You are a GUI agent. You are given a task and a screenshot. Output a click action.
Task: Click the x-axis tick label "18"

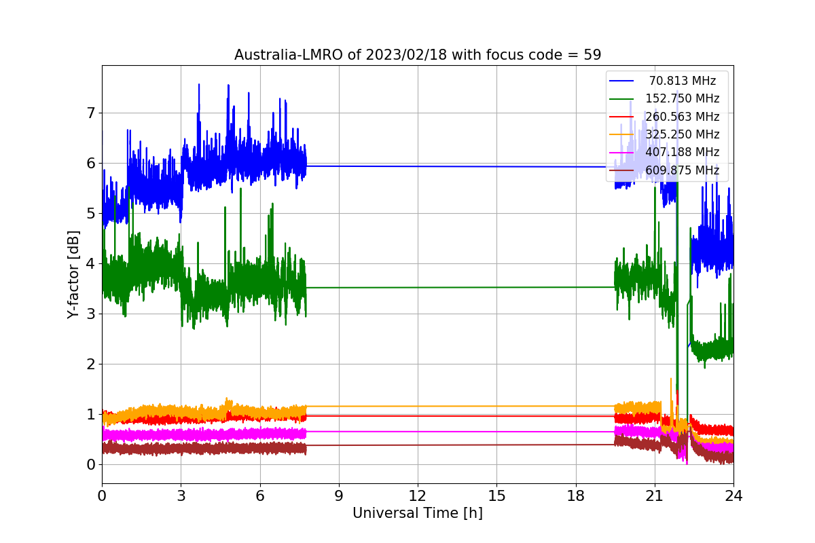pyautogui.click(x=576, y=496)
